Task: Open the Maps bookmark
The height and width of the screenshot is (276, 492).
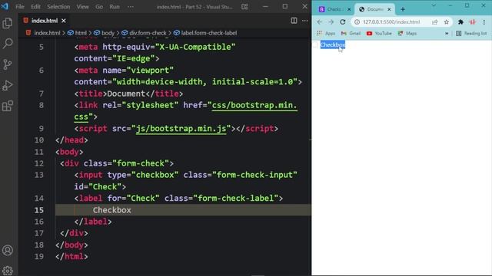Action: tap(407, 33)
